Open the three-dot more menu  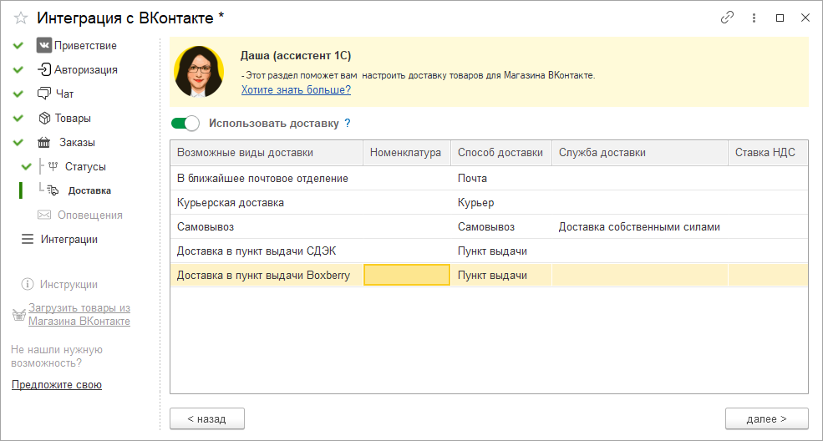point(754,18)
